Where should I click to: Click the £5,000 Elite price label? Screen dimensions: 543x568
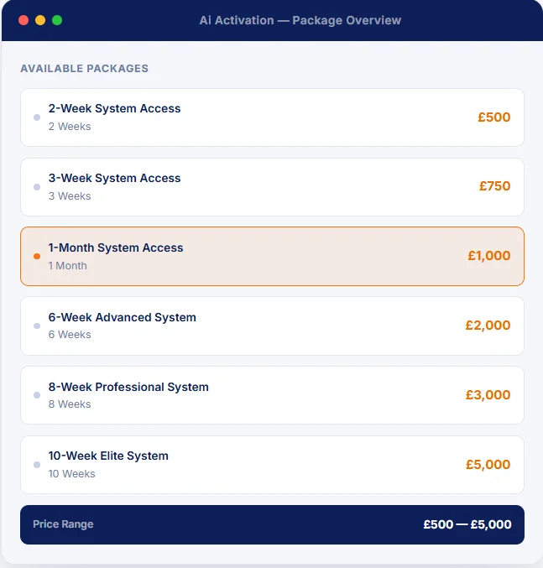pyautogui.click(x=488, y=465)
